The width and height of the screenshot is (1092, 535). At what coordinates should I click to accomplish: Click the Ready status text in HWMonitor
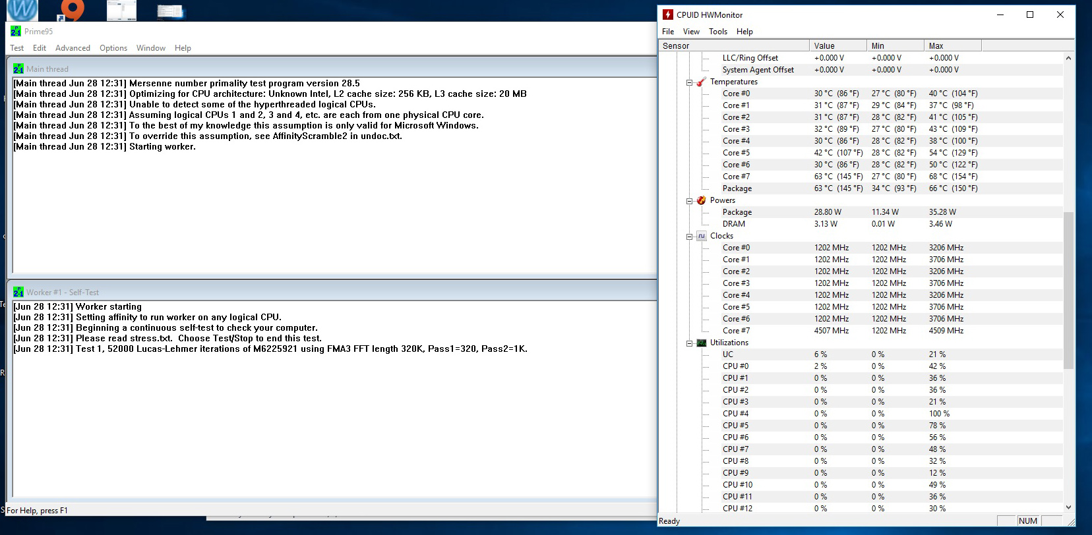click(x=669, y=521)
